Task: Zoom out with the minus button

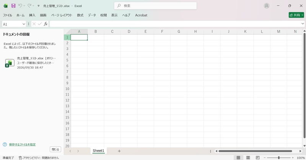Action: tap(265, 158)
